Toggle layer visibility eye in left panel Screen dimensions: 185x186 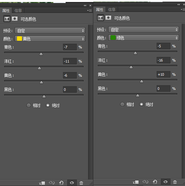click(x=72, y=183)
